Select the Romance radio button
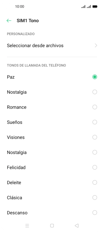Screen dimensions: 104x232 95,107
